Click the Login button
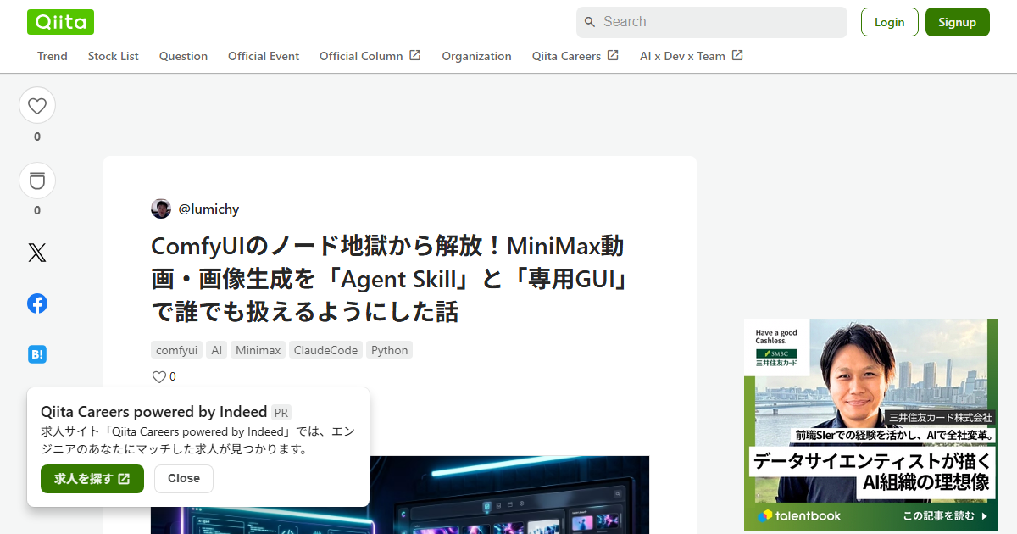 tap(890, 22)
